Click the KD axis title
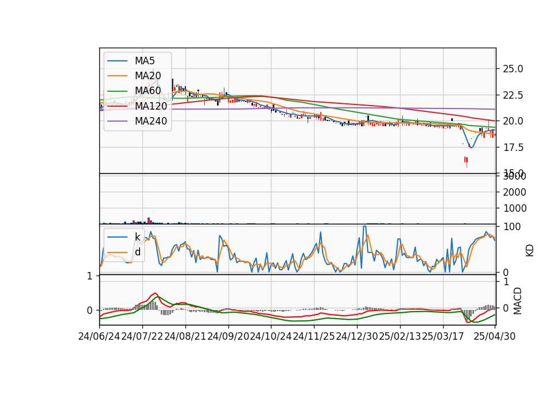This screenshot has width=551, height=396. [x=530, y=250]
